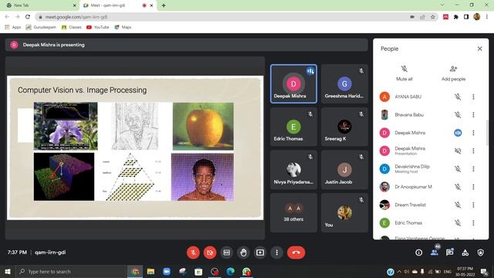Open more options for AYANA SABU
Screen dimensions: 494x278
tap(473, 97)
